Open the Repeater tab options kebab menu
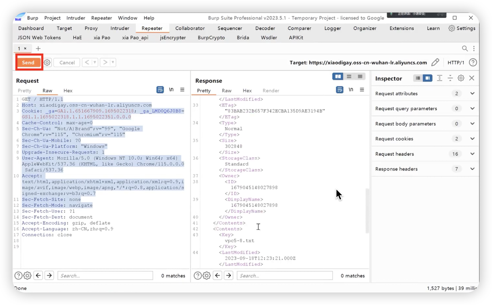 click(474, 48)
